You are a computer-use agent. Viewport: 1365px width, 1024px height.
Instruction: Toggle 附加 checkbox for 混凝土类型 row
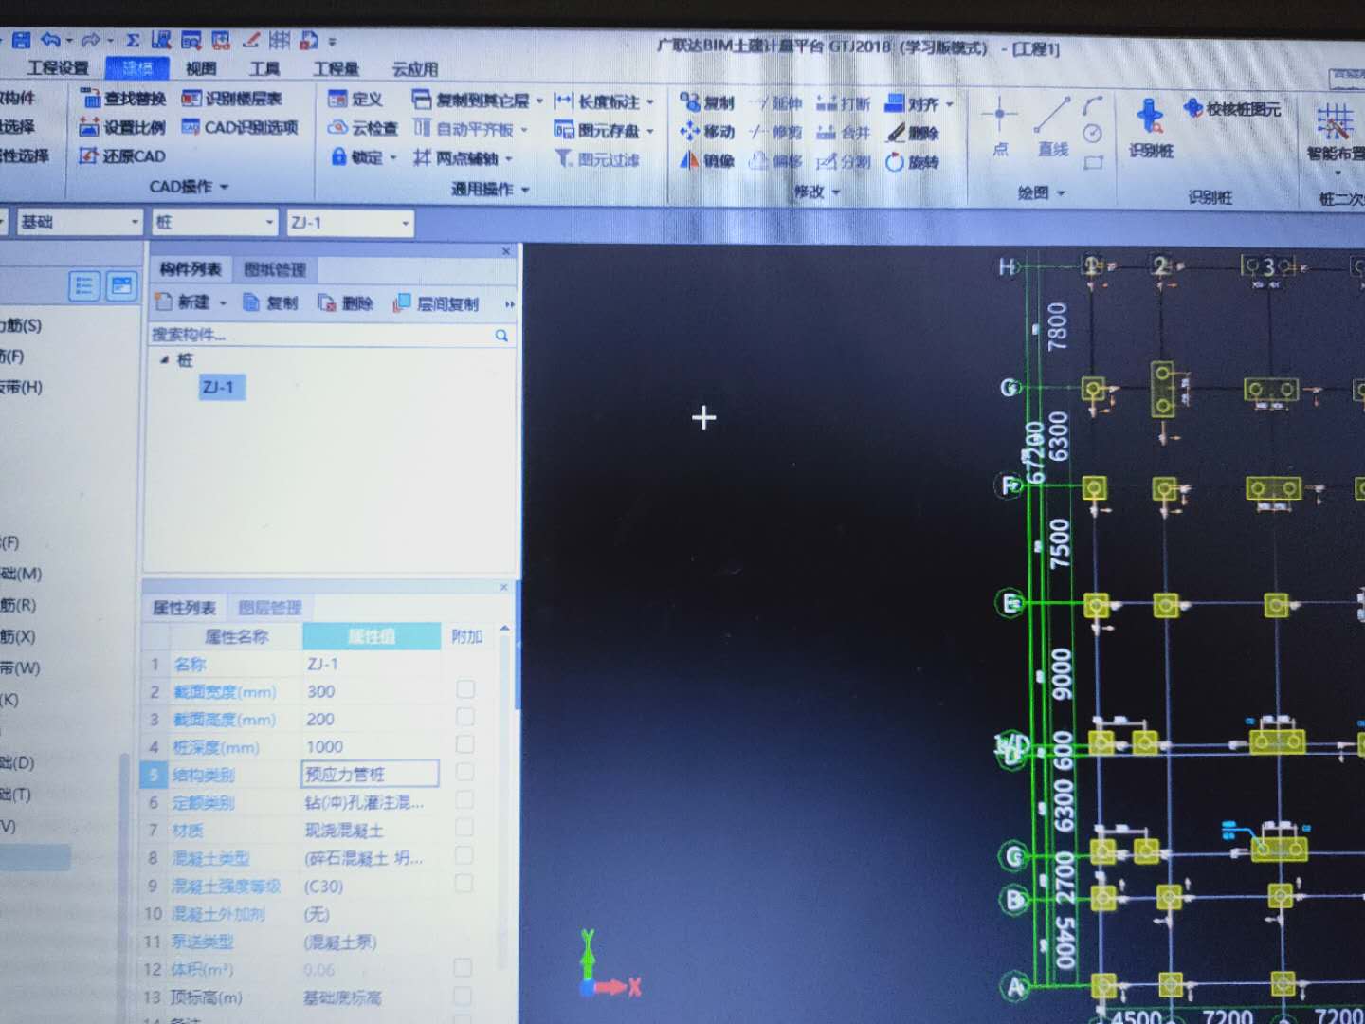464,855
